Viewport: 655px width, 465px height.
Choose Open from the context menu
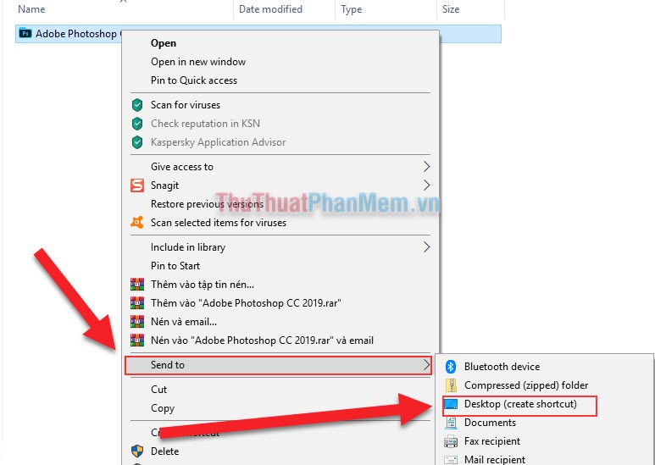[164, 43]
